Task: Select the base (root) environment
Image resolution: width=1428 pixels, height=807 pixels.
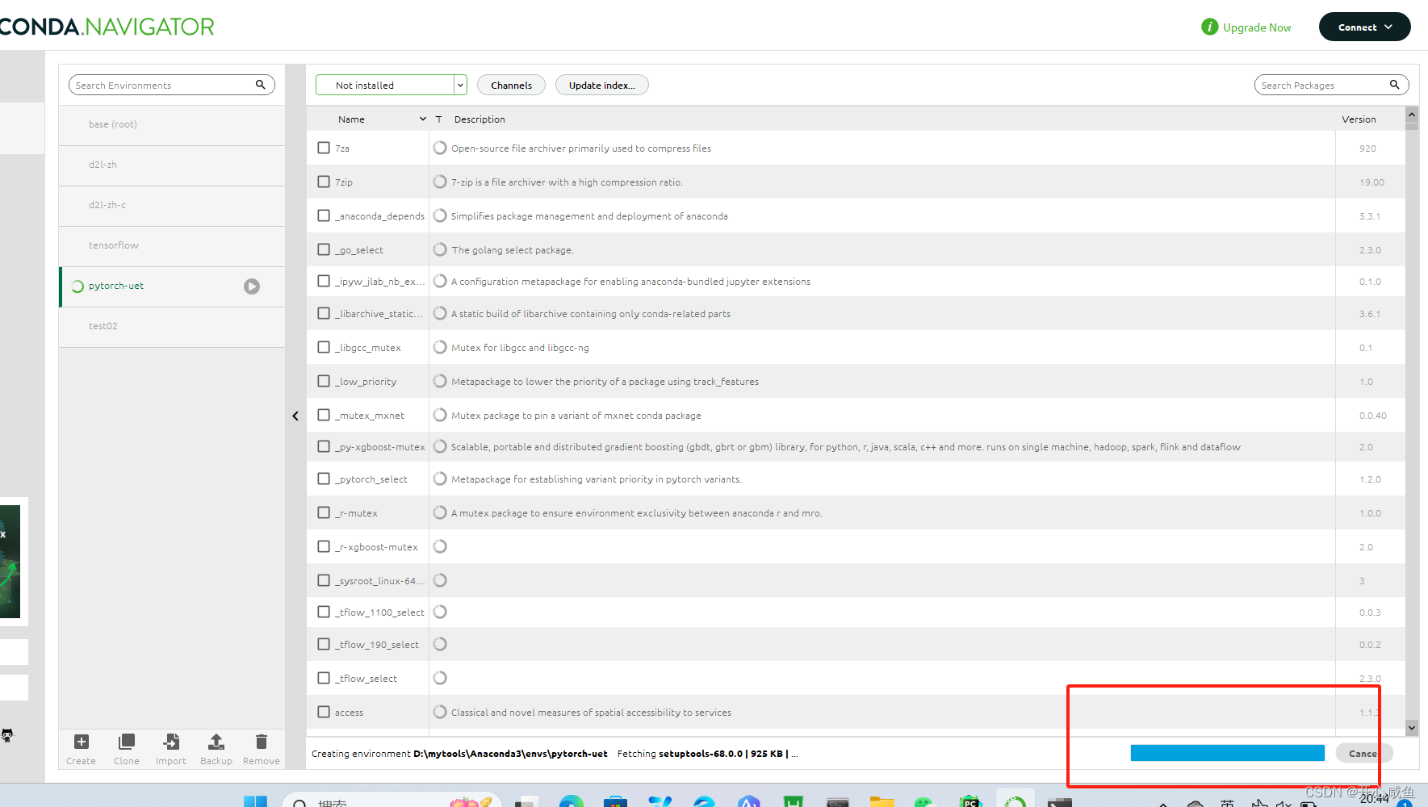Action: click(172, 124)
